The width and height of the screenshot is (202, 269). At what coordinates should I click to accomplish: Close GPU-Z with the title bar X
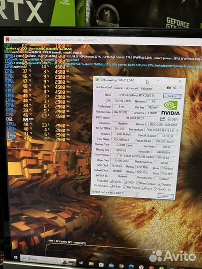pyautogui.click(x=180, y=81)
